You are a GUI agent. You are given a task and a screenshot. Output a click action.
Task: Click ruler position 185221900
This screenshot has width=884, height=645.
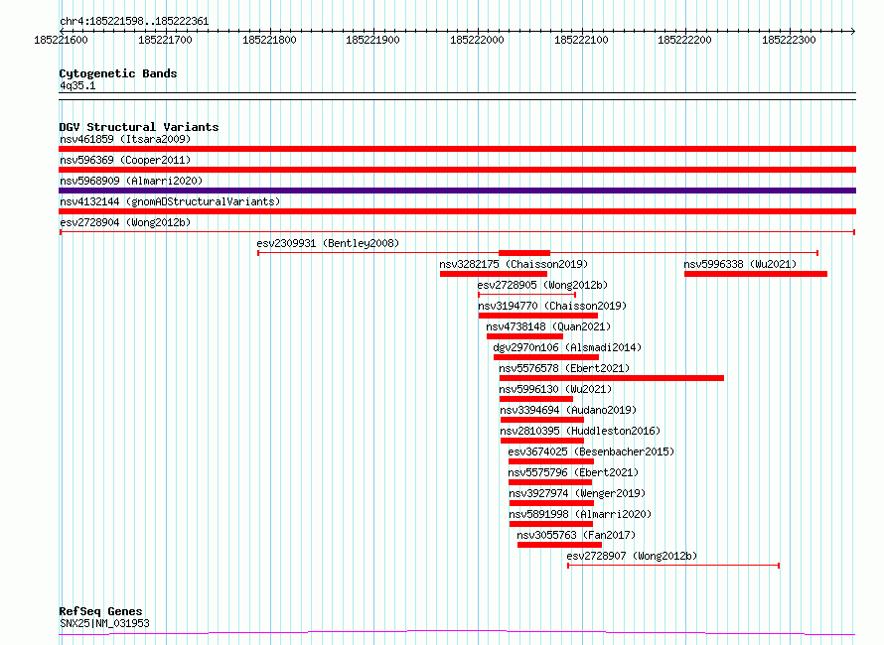click(372, 40)
